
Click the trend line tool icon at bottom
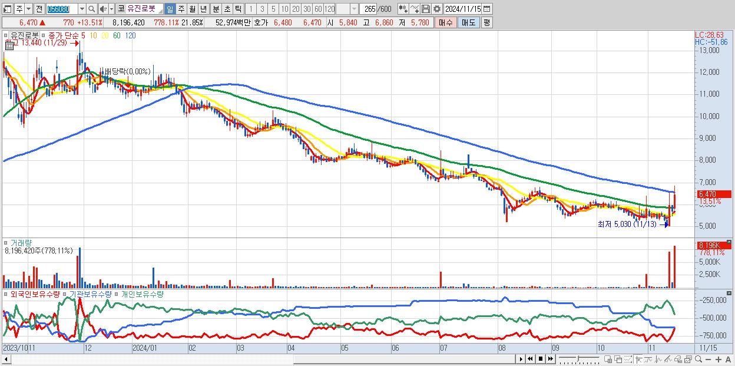tap(648, 360)
